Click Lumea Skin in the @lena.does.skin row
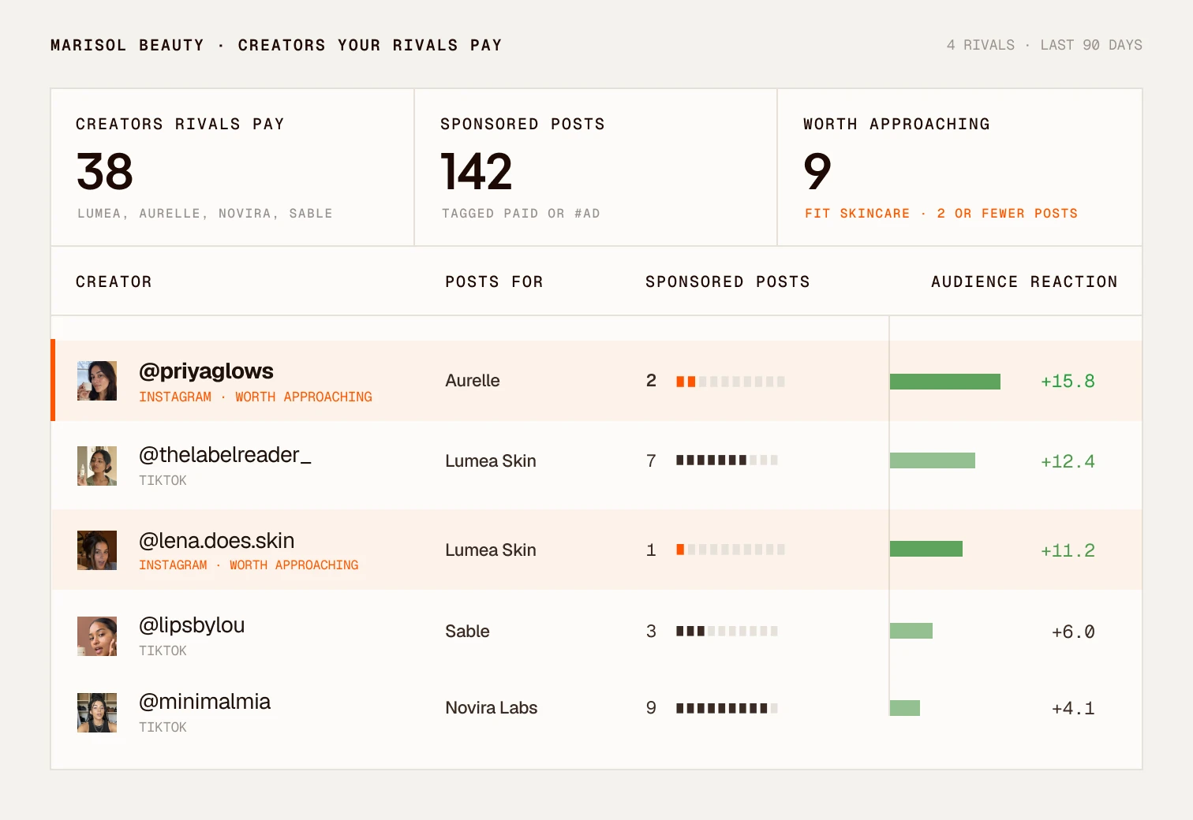The height and width of the screenshot is (820, 1193). click(x=491, y=550)
